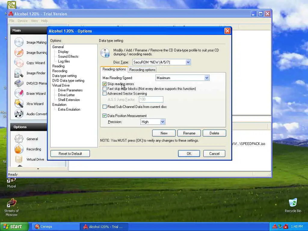The height and width of the screenshot is (231, 308).
Task: Select Drive Letter tree item
Action: pyautogui.click(x=66, y=95)
